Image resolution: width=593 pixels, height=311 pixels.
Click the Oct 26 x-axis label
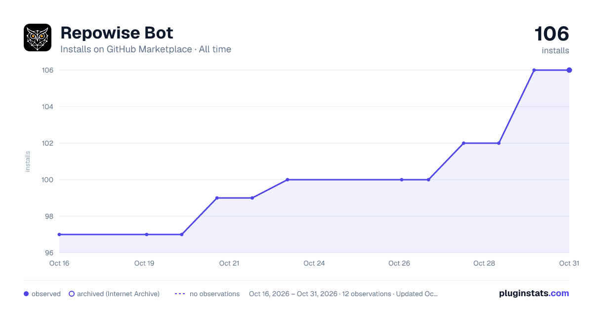click(x=399, y=263)
